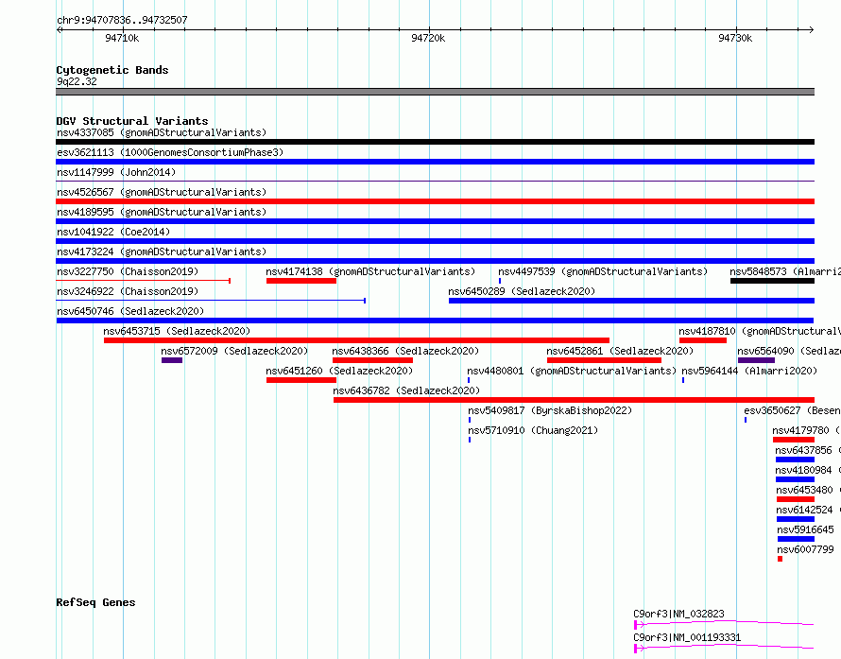
Task: Click the red nsv4526567 variant bar
Action: tap(435, 201)
